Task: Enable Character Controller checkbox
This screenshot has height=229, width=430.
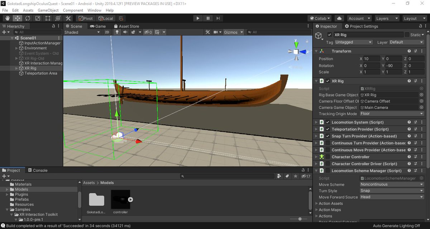Action: (328, 157)
